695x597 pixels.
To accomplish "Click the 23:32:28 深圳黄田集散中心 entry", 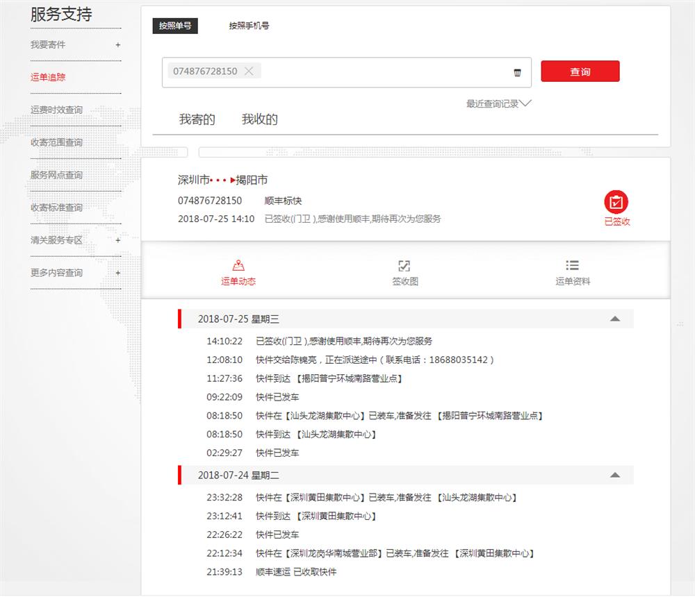I will pyautogui.click(x=361, y=497).
